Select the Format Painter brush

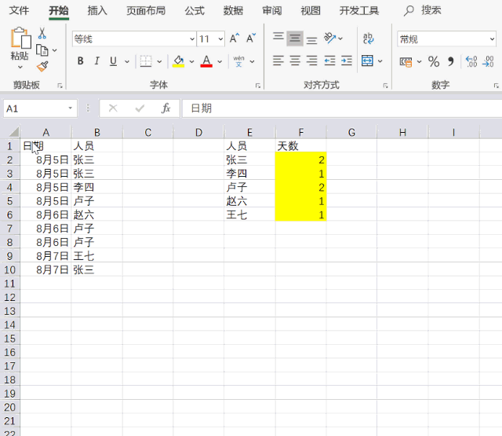(x=42, y=66)
